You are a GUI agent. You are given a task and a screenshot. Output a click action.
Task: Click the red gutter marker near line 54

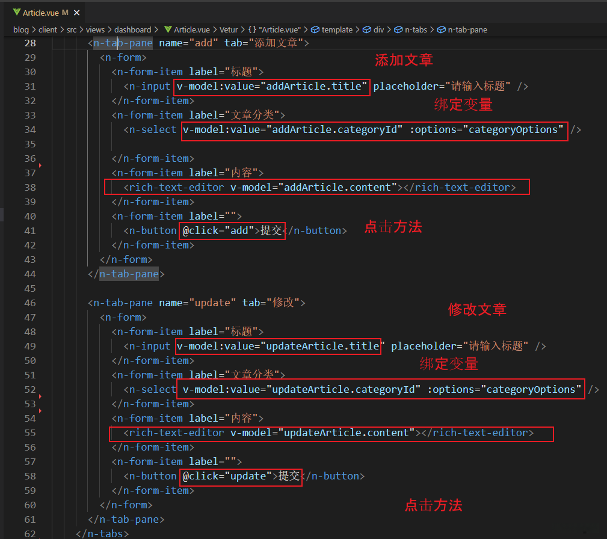(x=40, y=411)
